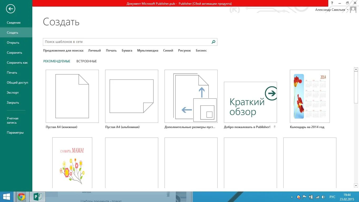359x202 pixels.
Task: Click the magnifier icon in the template search box
Action: (213, 42)
